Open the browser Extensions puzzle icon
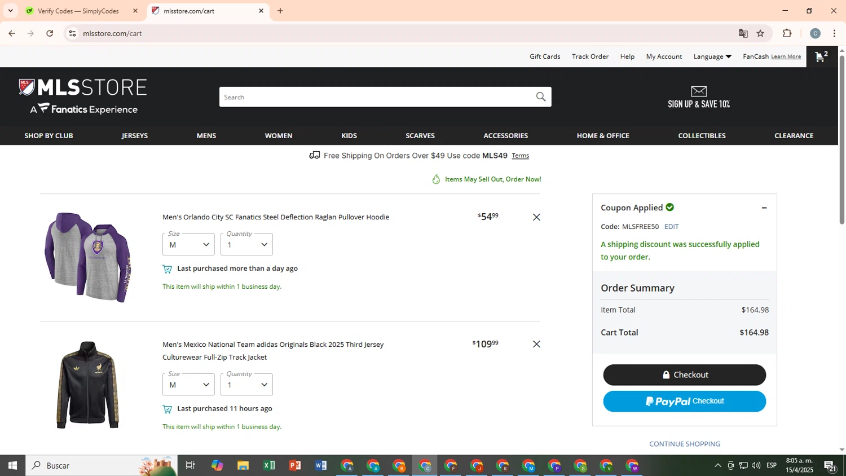 [x=787, y=33]
